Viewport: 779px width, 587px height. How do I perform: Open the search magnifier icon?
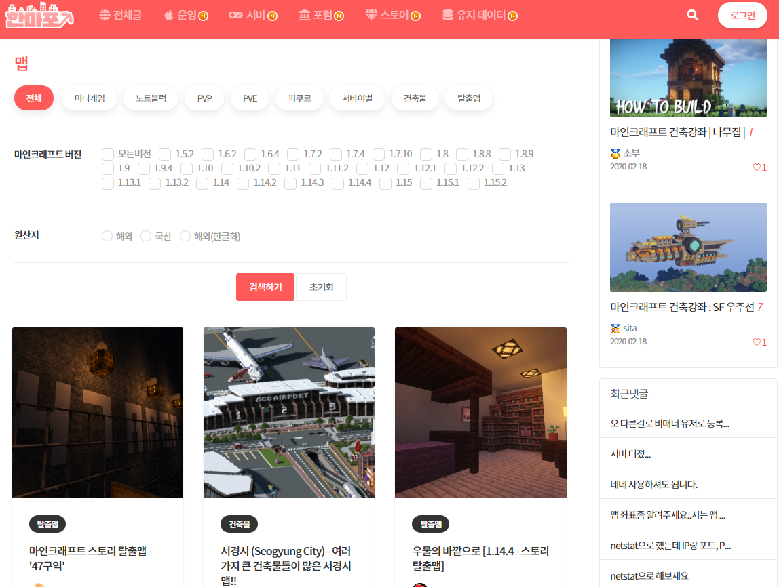point(692,16)
